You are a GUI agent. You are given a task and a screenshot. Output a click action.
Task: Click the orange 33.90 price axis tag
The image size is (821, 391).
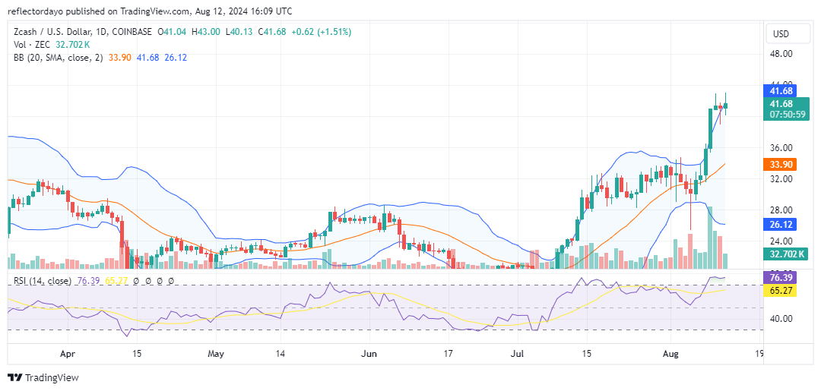[781, 165]
